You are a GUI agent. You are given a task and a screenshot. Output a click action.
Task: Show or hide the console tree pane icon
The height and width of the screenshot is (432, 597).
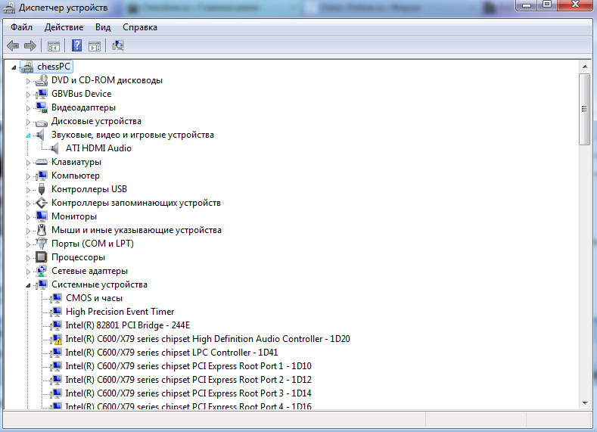click(x=54, y=46)
